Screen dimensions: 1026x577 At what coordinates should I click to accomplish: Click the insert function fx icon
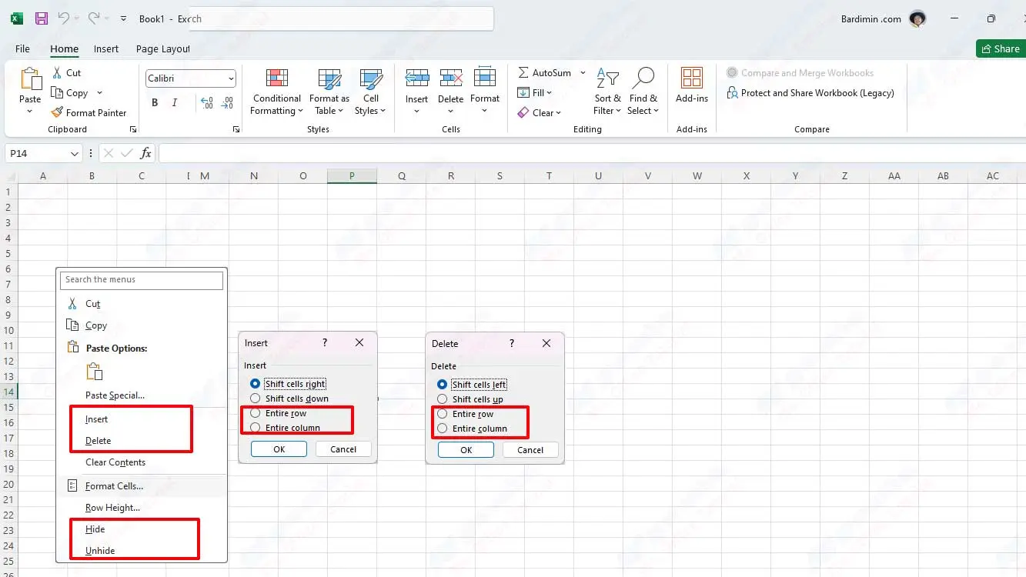tap(145, 153)
